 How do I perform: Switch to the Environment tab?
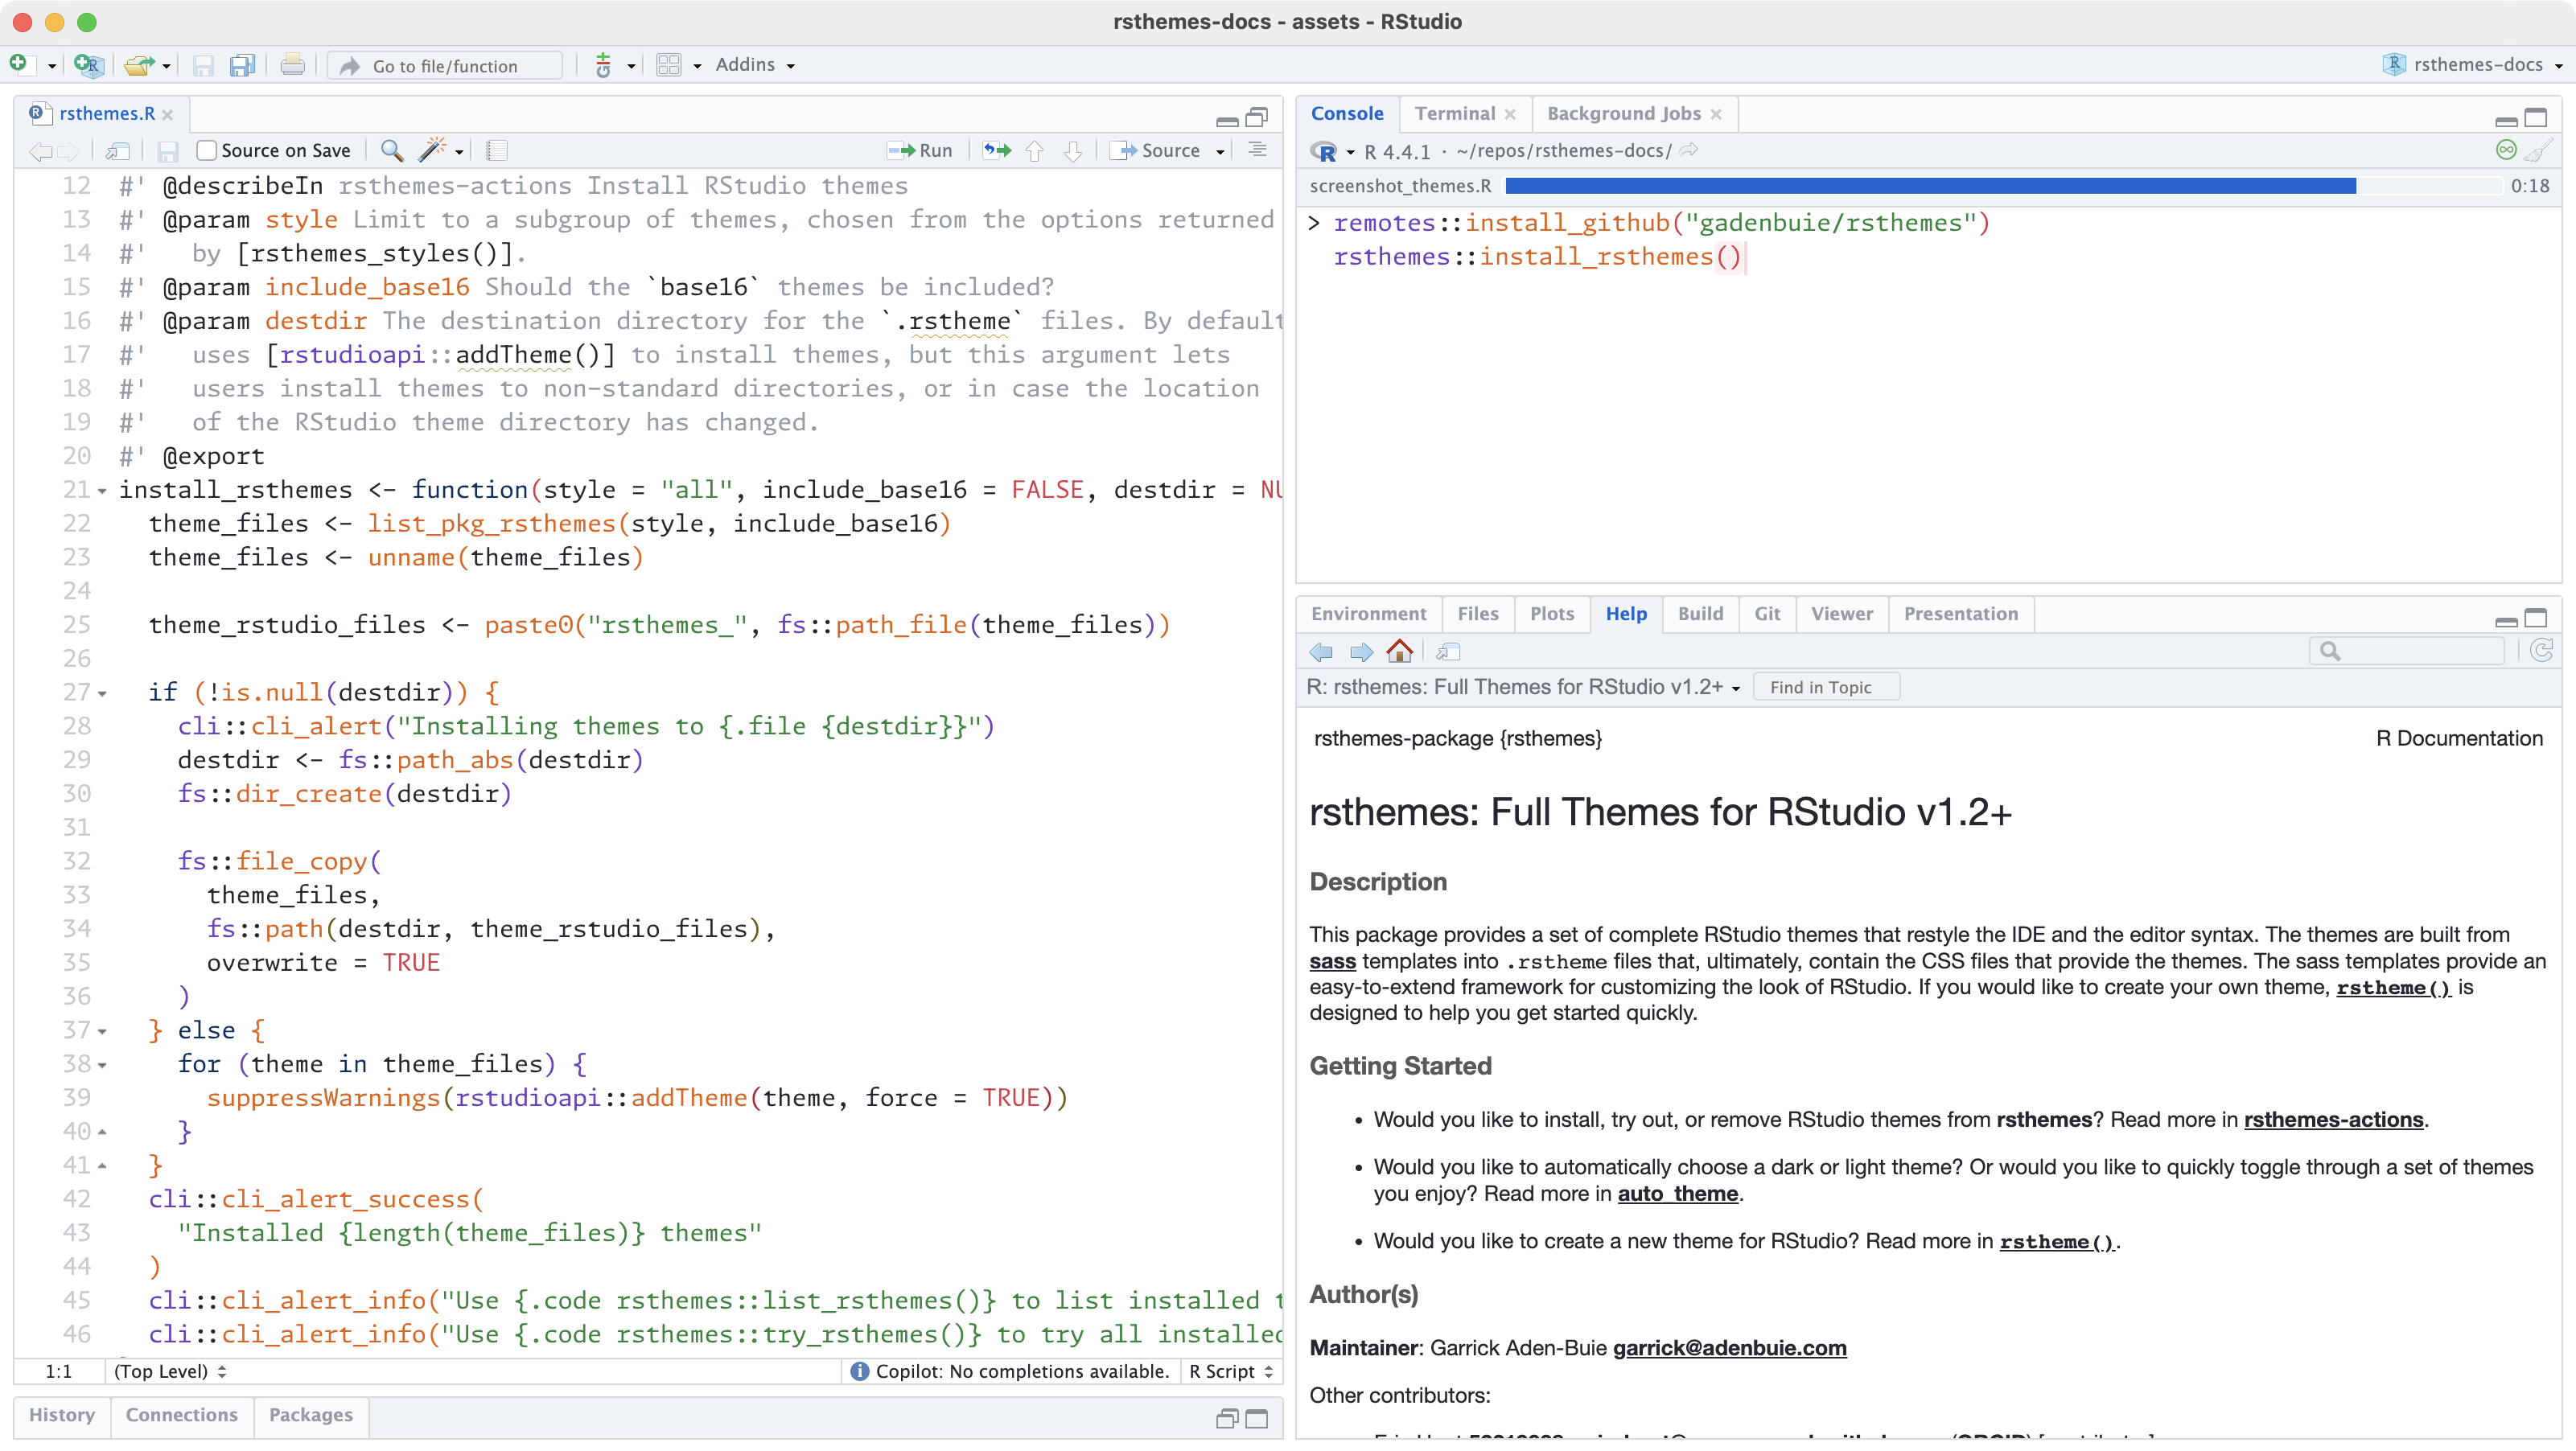point(1368,614)
